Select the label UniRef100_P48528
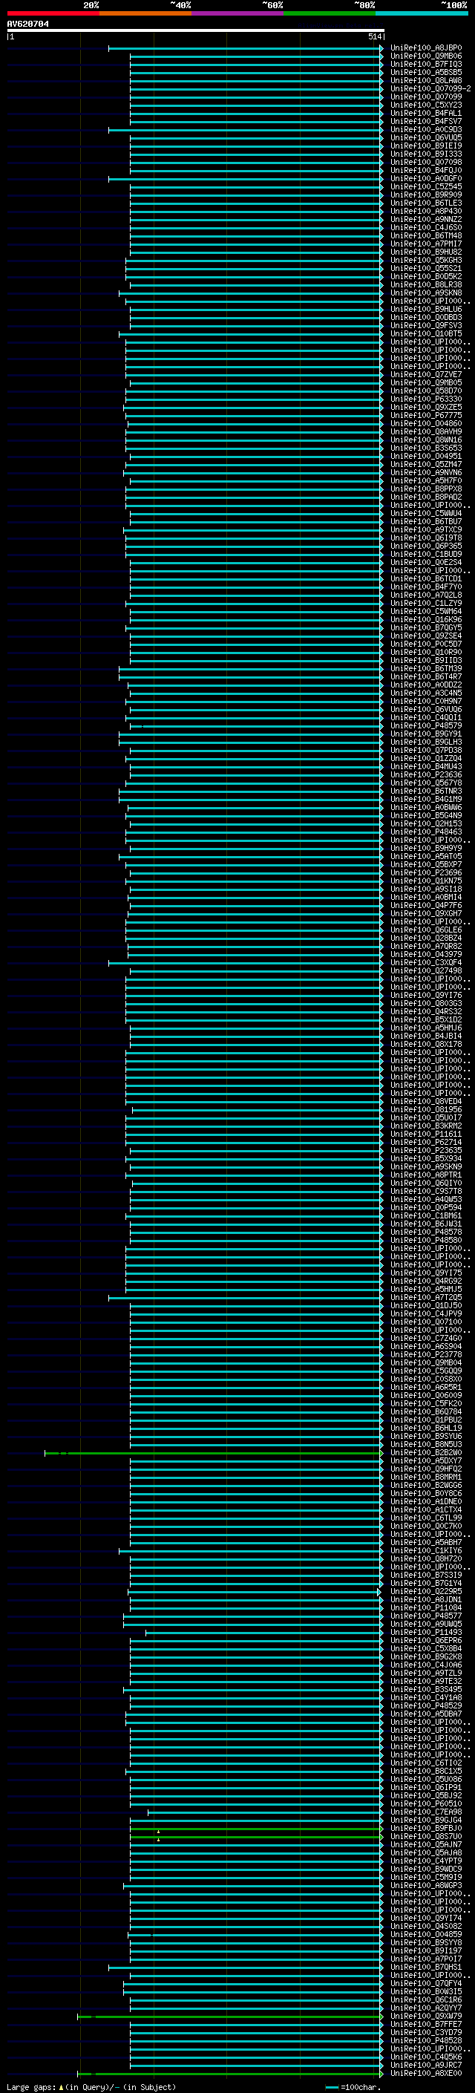 426,2042
